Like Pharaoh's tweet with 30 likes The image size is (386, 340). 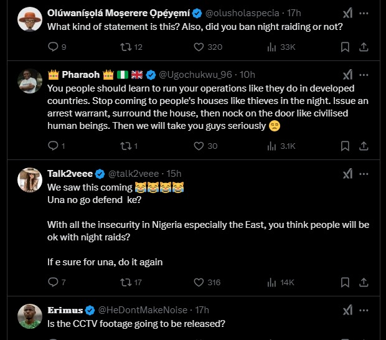[199, 146]
